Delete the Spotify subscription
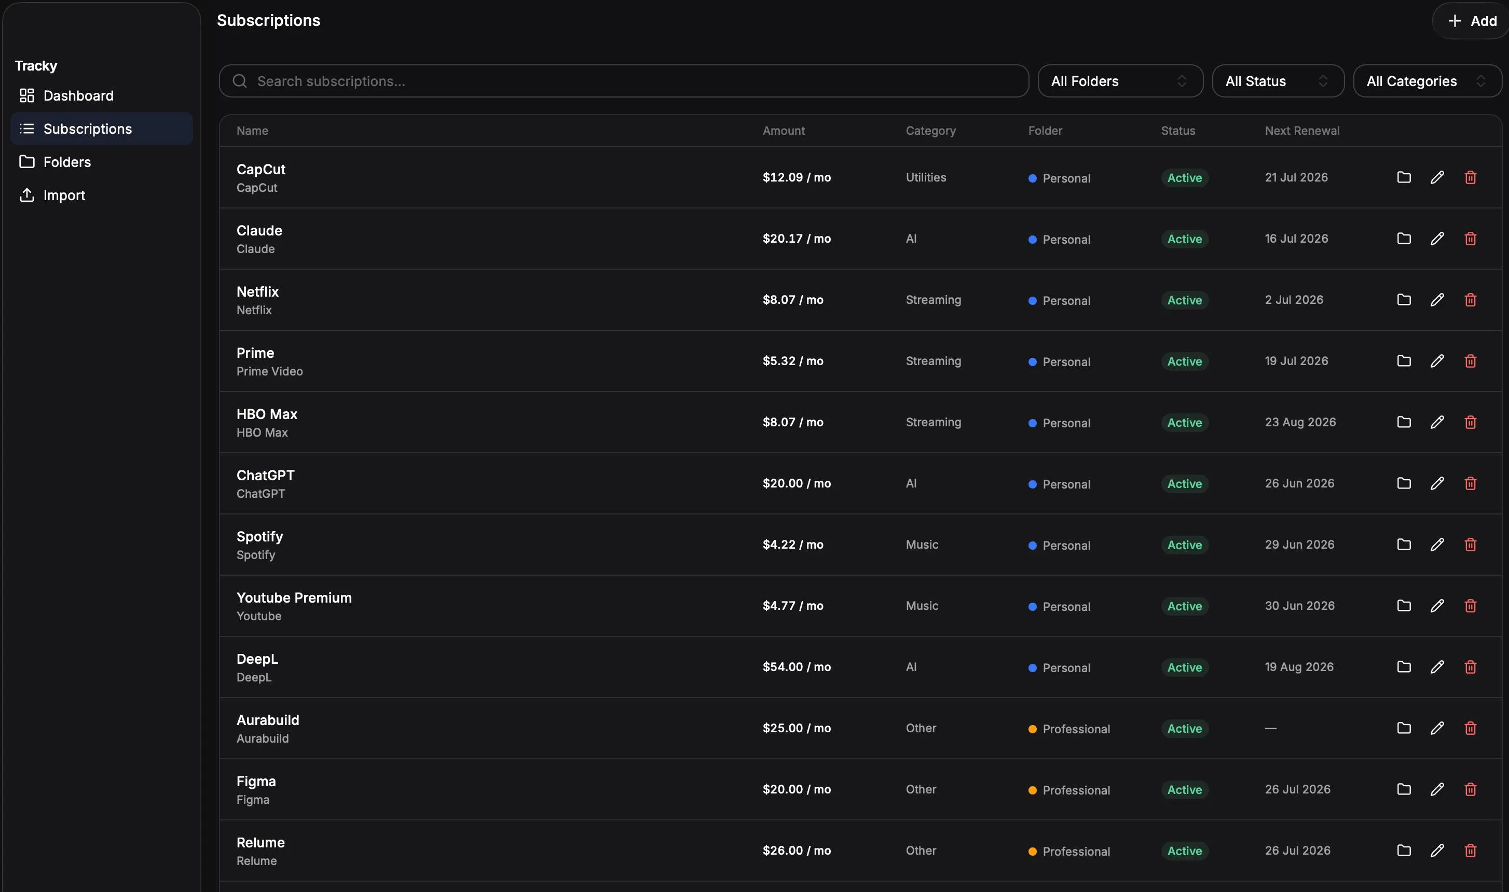The image size is (1509, 892). point(1470,545)
